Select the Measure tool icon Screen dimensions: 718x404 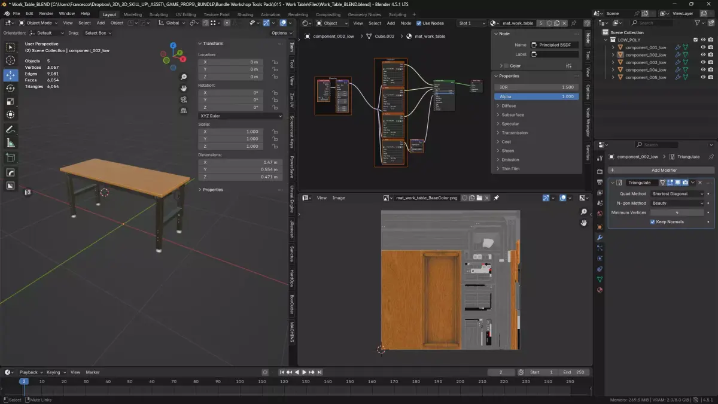pos(10,143)
